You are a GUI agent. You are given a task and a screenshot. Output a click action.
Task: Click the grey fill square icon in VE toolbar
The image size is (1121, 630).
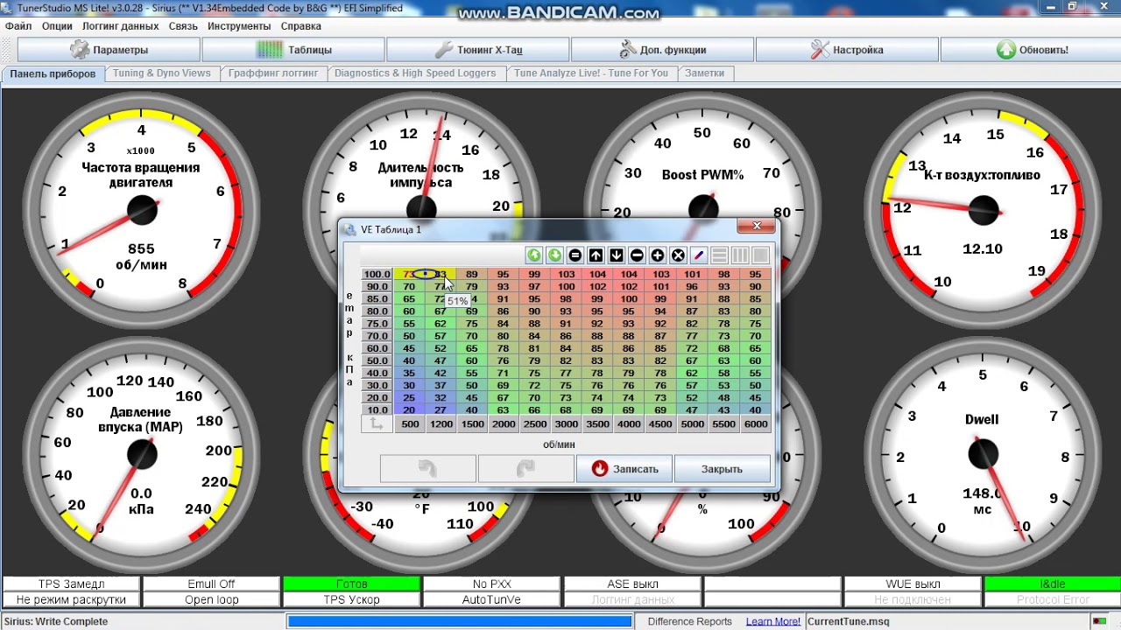tap(760, 255)
